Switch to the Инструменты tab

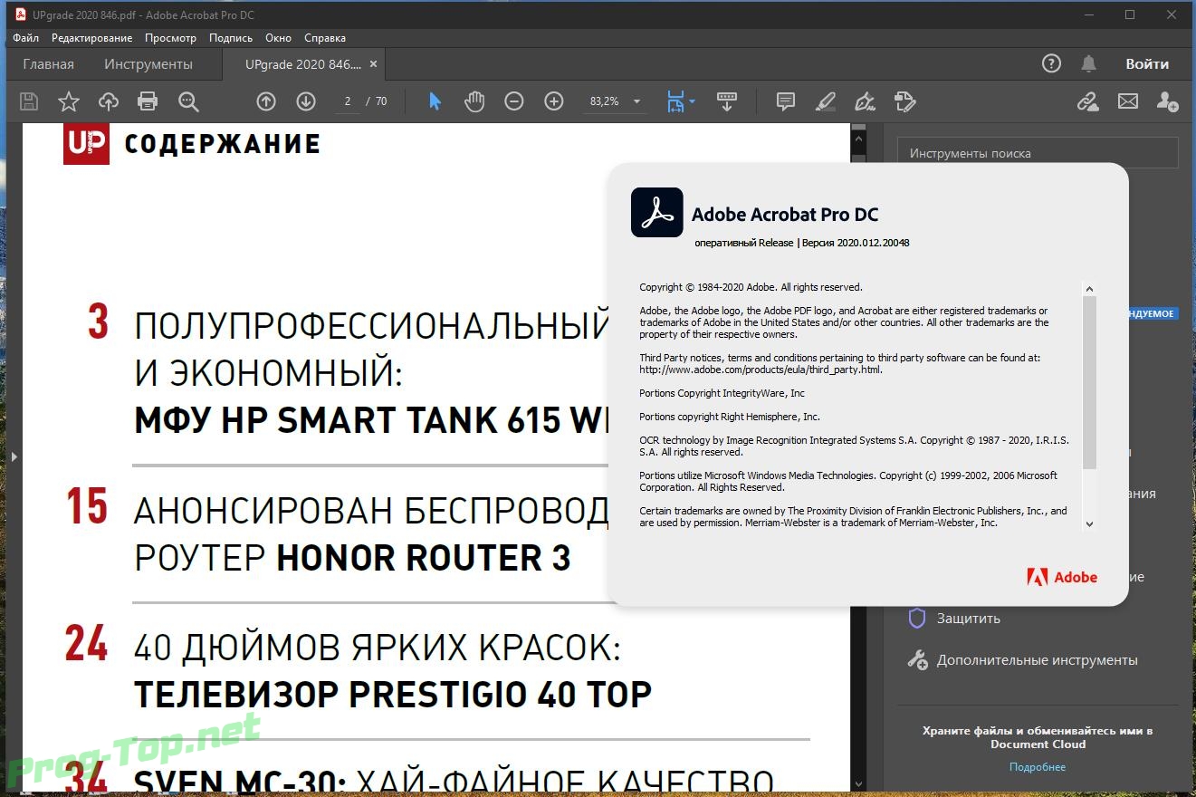tap(148, 64)
